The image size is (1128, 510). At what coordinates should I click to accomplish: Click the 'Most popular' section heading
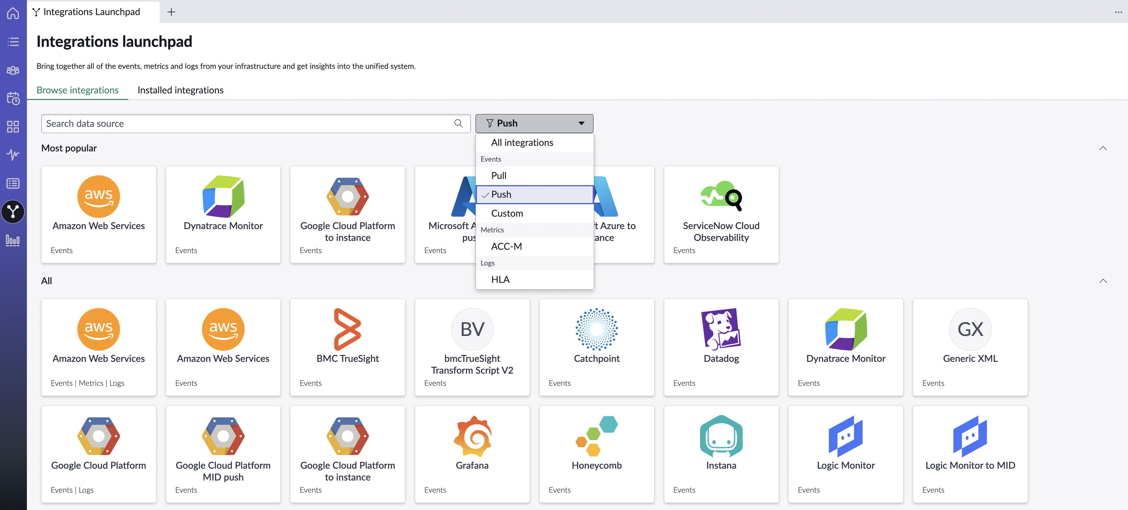click(69, 148)
